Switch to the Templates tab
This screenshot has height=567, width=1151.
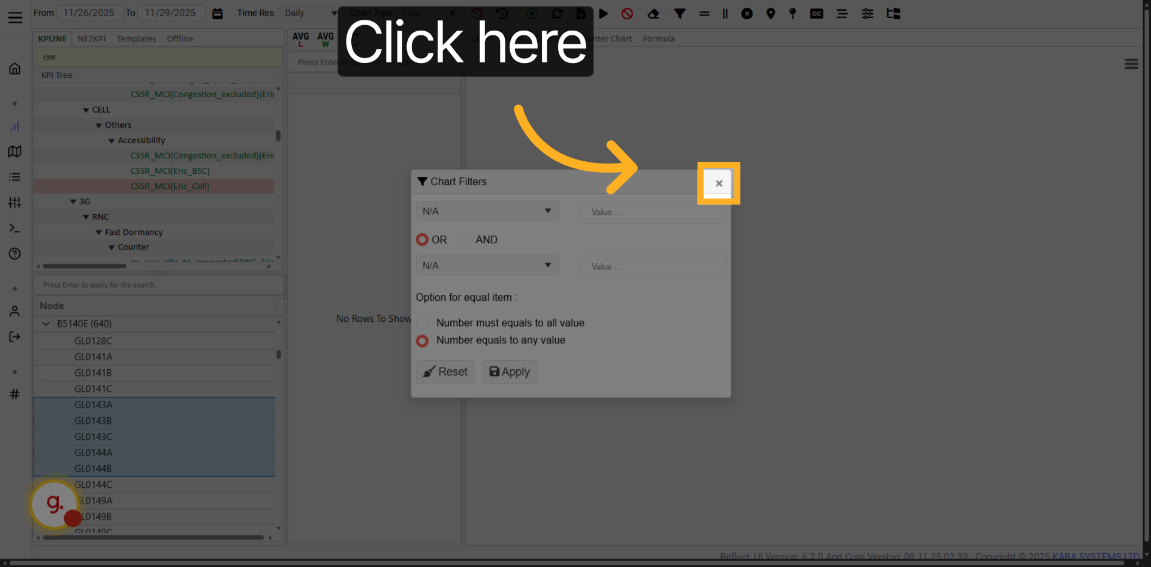(x=136, y=38)
